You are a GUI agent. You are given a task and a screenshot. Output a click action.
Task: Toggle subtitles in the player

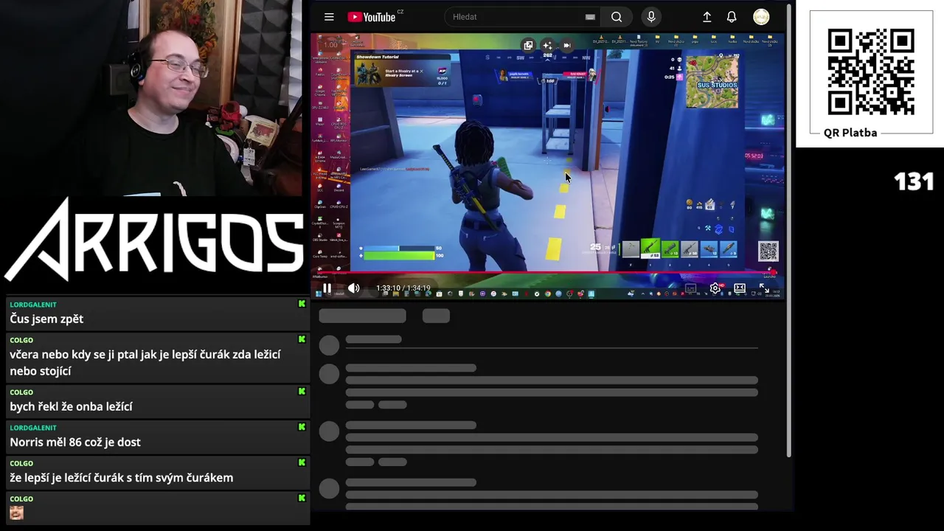[x=690, y=288]
